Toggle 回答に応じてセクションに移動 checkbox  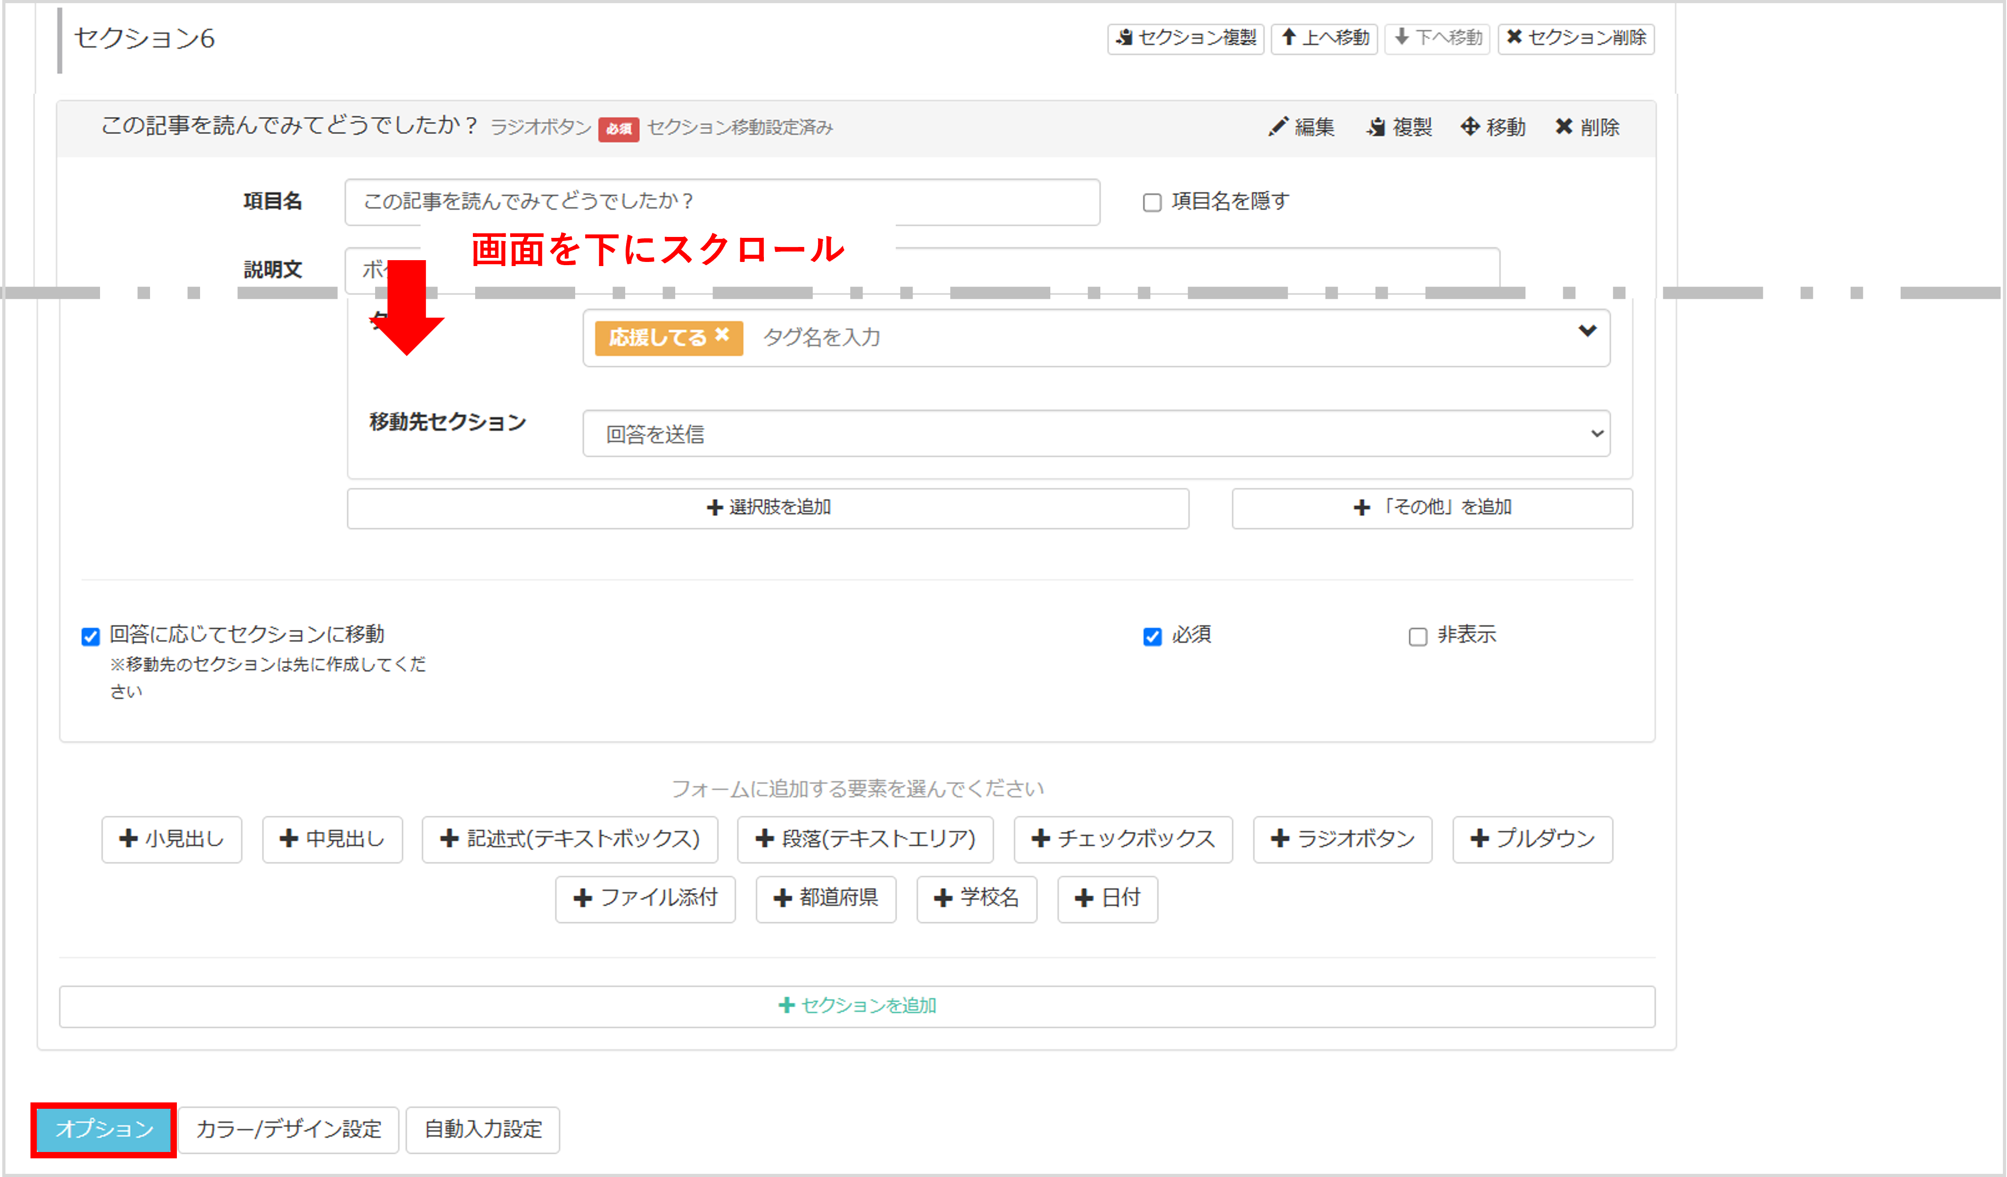91,636
